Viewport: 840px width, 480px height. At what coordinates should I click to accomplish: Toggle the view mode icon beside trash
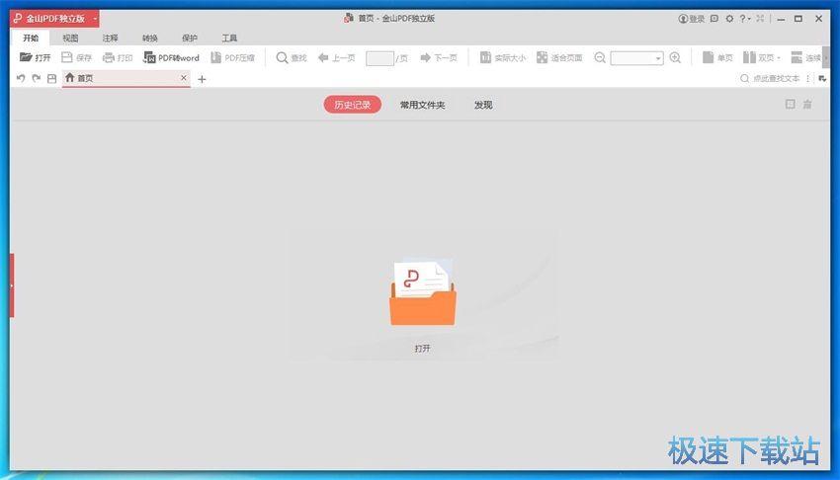791,104
